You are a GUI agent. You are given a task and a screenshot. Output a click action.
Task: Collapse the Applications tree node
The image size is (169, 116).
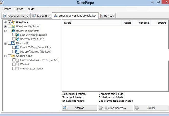pos(5,56)
